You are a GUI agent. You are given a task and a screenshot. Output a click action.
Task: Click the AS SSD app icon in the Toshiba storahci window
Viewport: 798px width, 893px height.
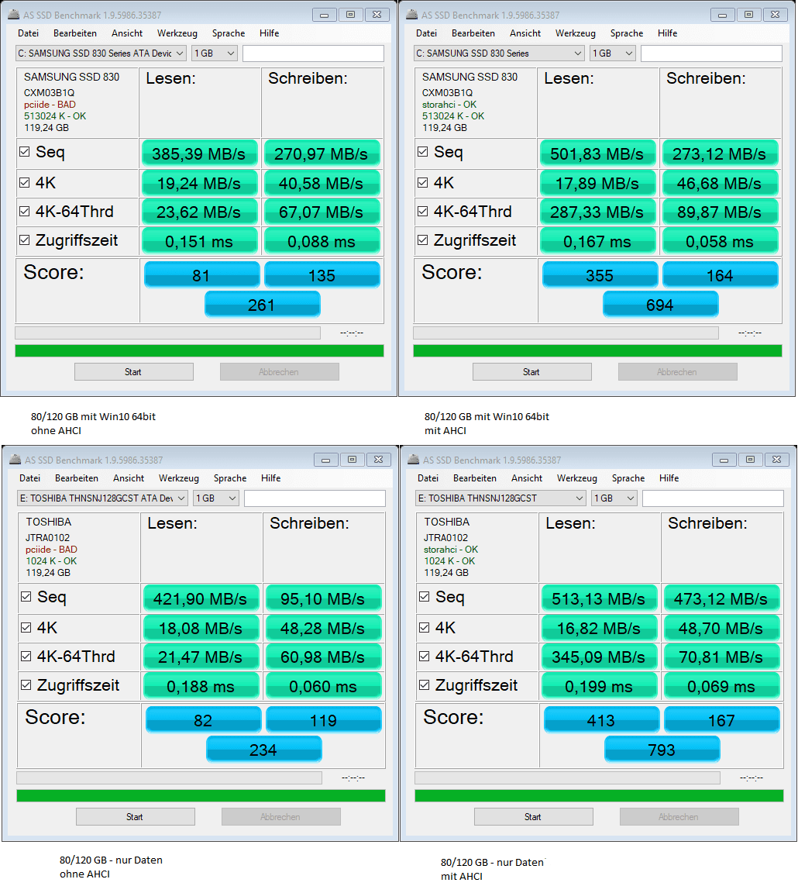[413, 460]
